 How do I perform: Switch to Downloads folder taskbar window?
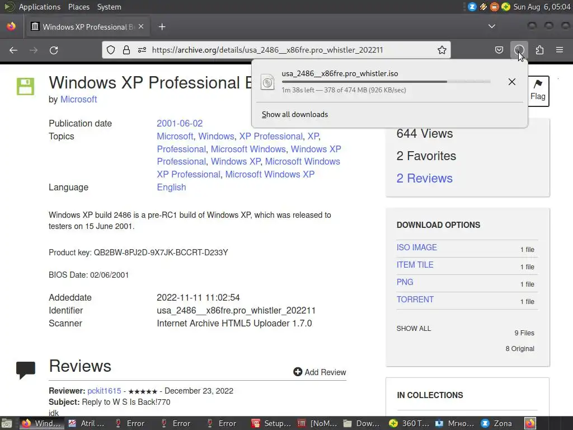[x=362, y=423]
